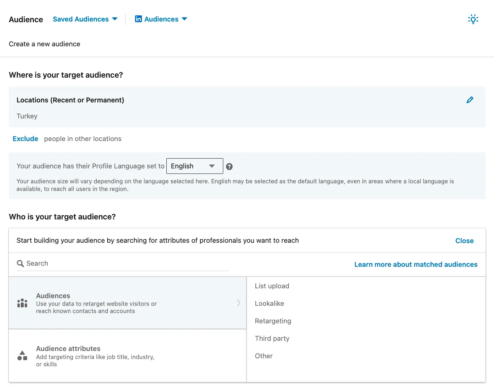This screenshot has width=494, height=390.
Task: Click the Audiences people group icon
Action: point(22,303)
